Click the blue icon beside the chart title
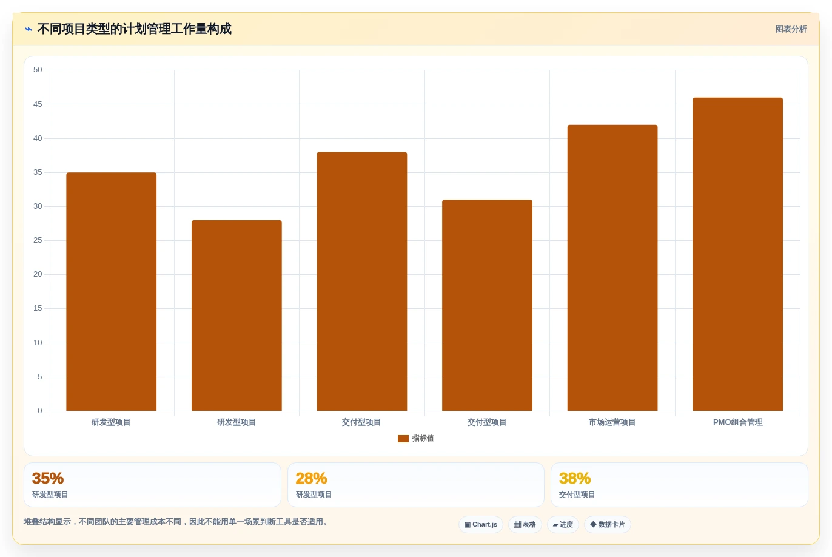The image size is (832, 557). pos(29,29)
